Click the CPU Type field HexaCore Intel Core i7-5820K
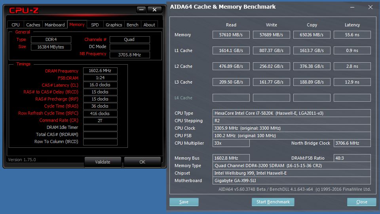Viewport: 380px width, 214px height. point(292,113)
